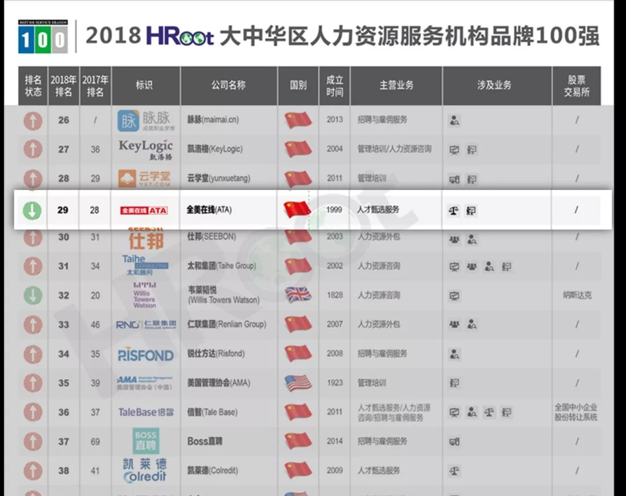Click the UK flag in Willis Towers Watson row
Viewport: 626px width, 496px height.
[x=299, y=295]
